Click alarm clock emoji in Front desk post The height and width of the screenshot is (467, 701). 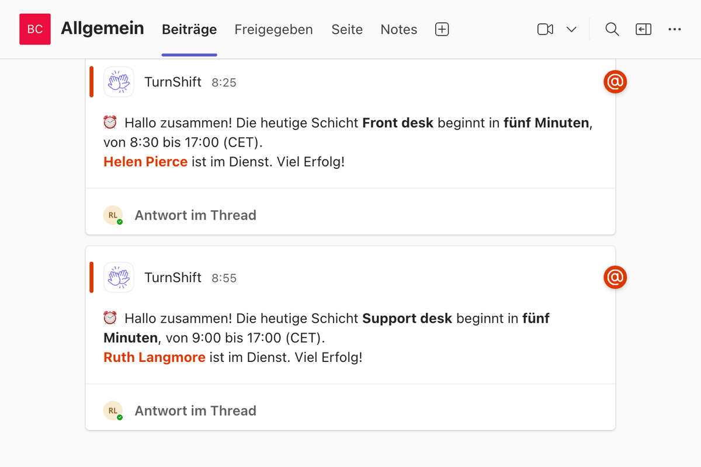(x=110, y=123)
